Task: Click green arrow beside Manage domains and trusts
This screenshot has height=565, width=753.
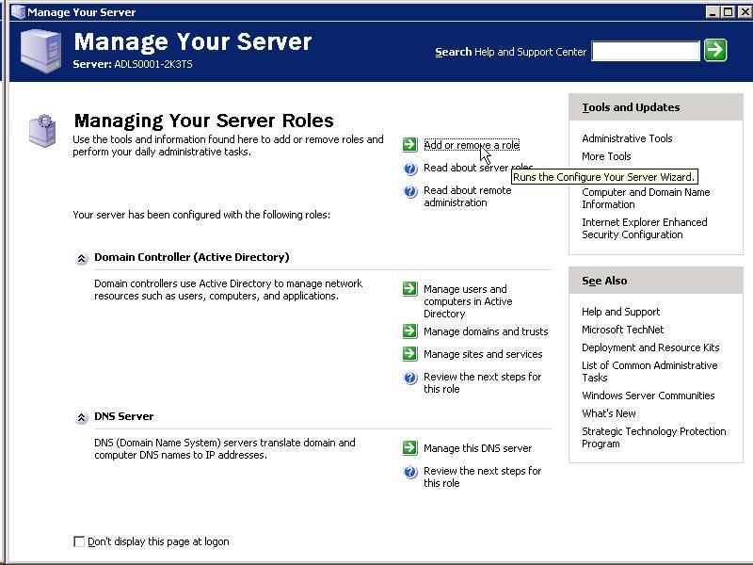Action: coord(409,331)
